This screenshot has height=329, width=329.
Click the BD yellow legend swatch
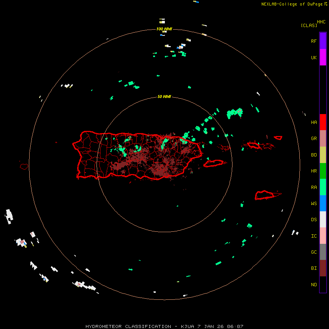[323, 155]
